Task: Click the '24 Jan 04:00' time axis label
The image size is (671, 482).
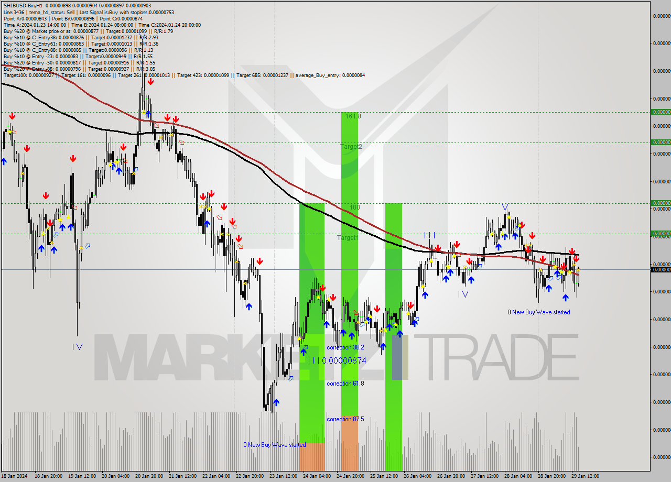Action: tap(318, 476)
